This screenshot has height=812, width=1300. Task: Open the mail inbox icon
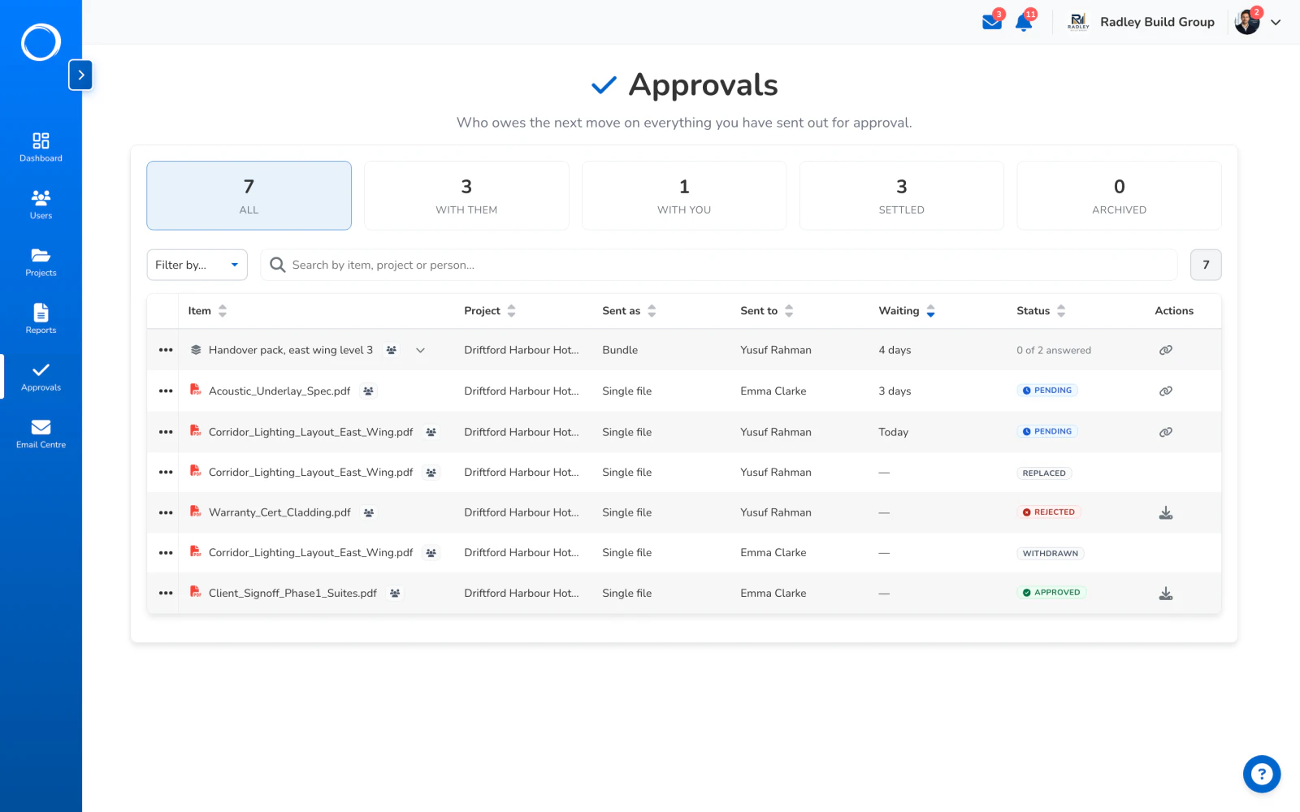click(992, 22)
